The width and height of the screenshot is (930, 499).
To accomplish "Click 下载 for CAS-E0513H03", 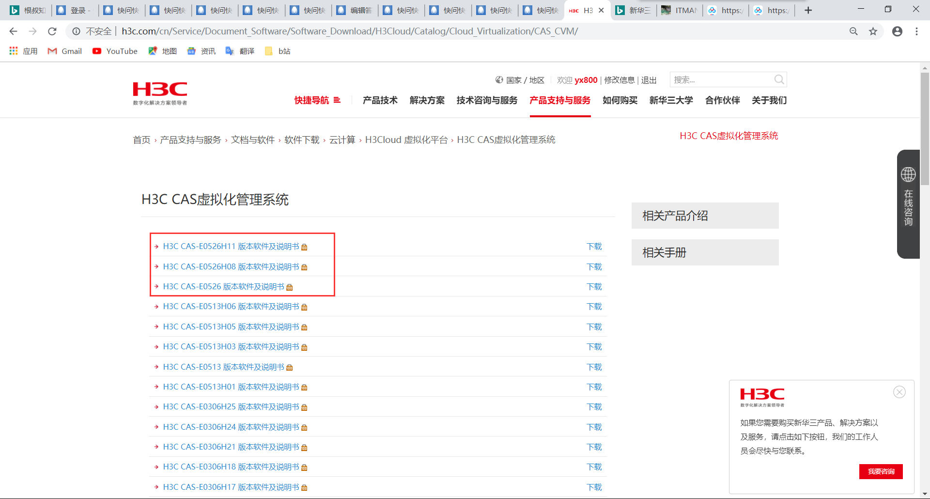I will click(x=594, y=347).
